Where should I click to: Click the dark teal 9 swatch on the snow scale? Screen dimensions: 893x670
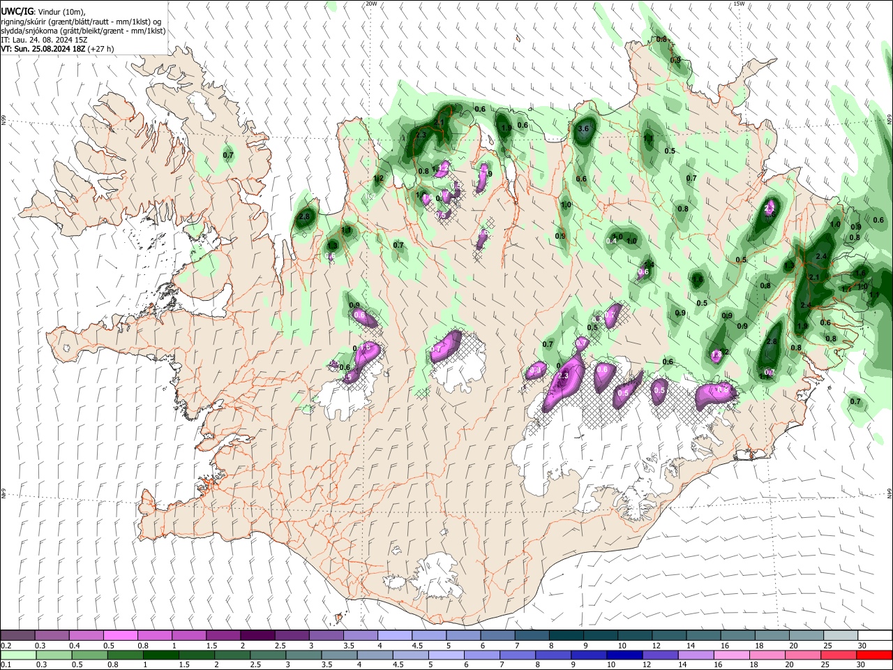[x=601, y=636]
